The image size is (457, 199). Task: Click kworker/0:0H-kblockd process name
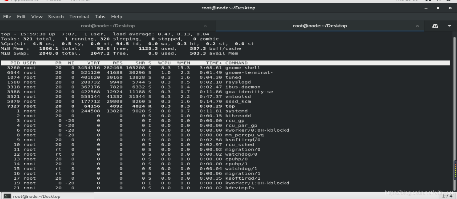pos(257,130)
